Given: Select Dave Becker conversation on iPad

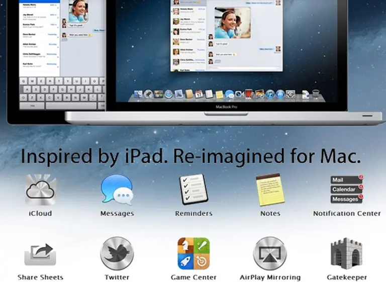Looking at the screenshot, I should click(x=40, y=36).
